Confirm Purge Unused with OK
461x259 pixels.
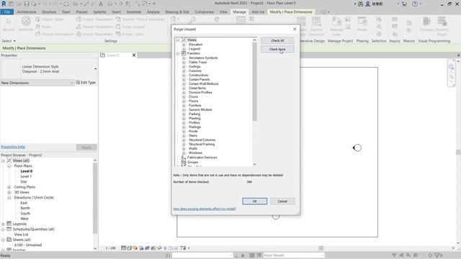pos(254,201)
